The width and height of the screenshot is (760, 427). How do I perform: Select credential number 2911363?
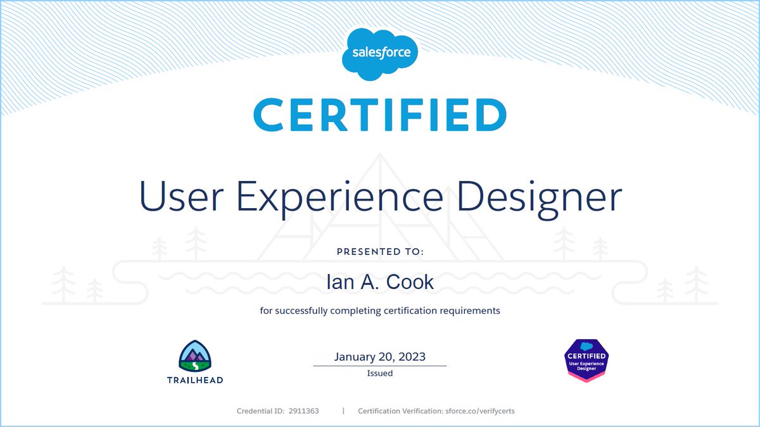tap(303, 411)
